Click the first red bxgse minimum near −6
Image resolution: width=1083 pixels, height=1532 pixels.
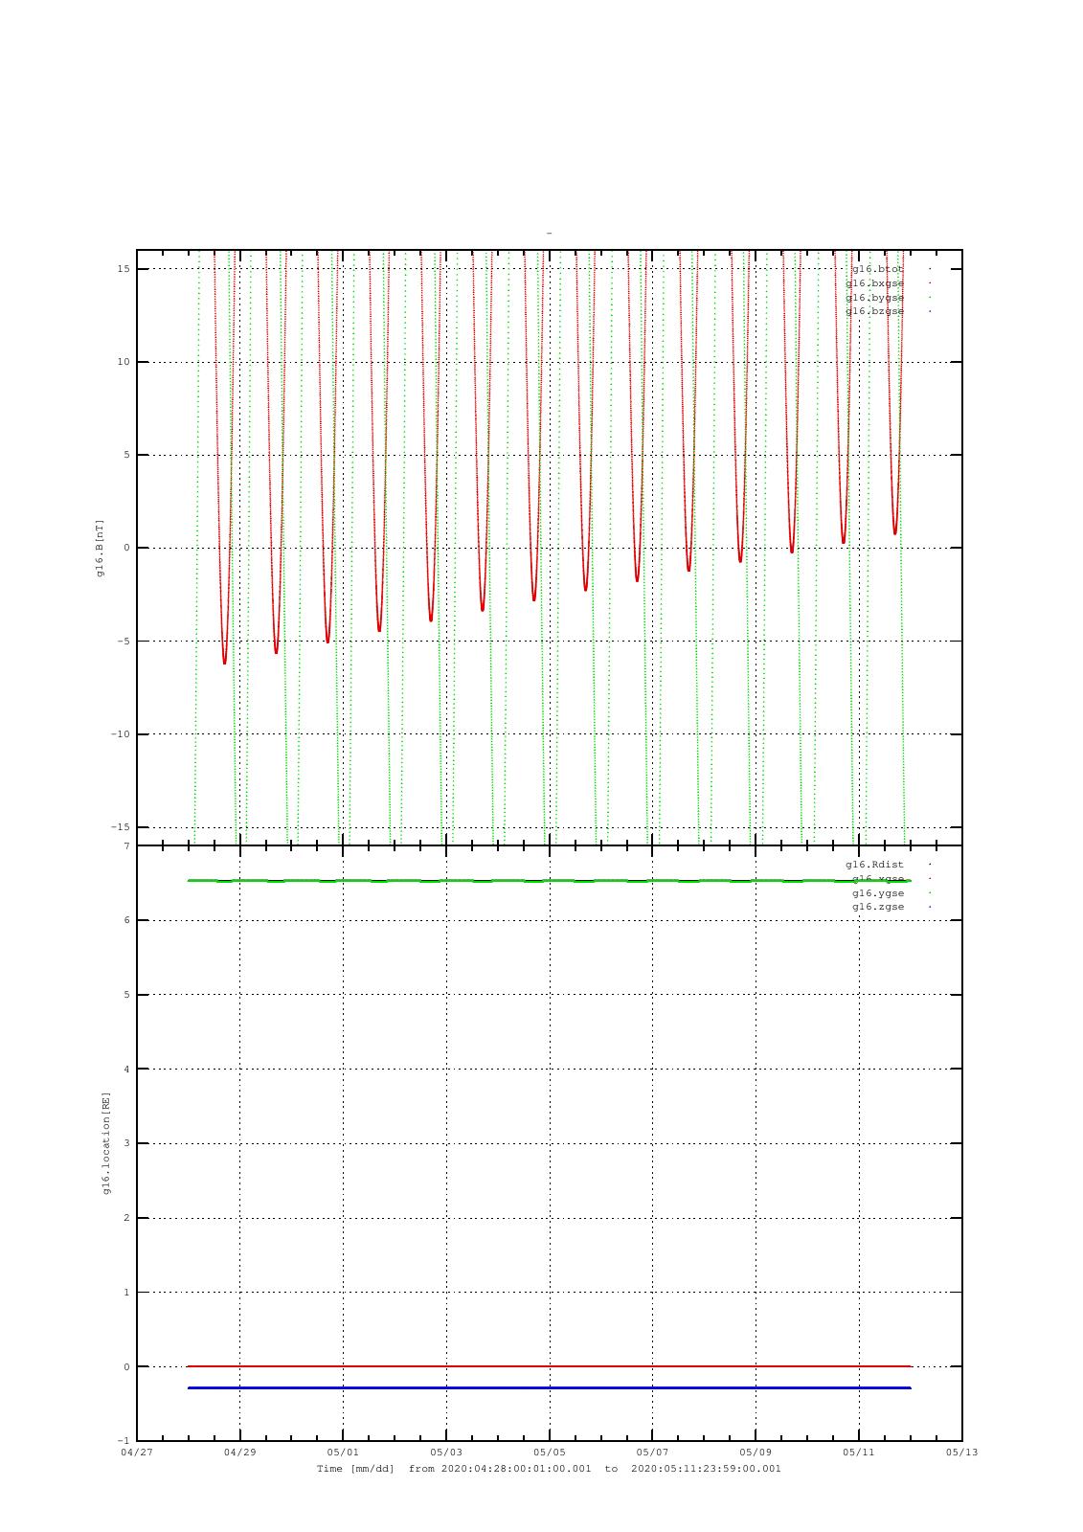[225, 661]
